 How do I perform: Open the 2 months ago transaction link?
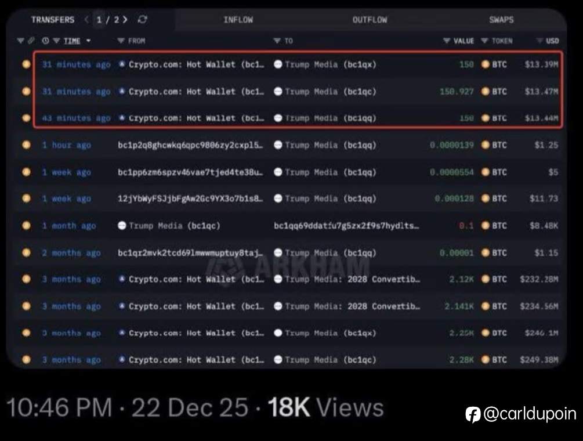pyautogui.click(x=71, y=253)
